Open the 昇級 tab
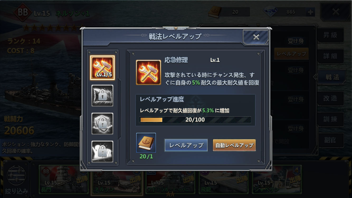This screenshot has height=198, width=352. click(330, 35)
